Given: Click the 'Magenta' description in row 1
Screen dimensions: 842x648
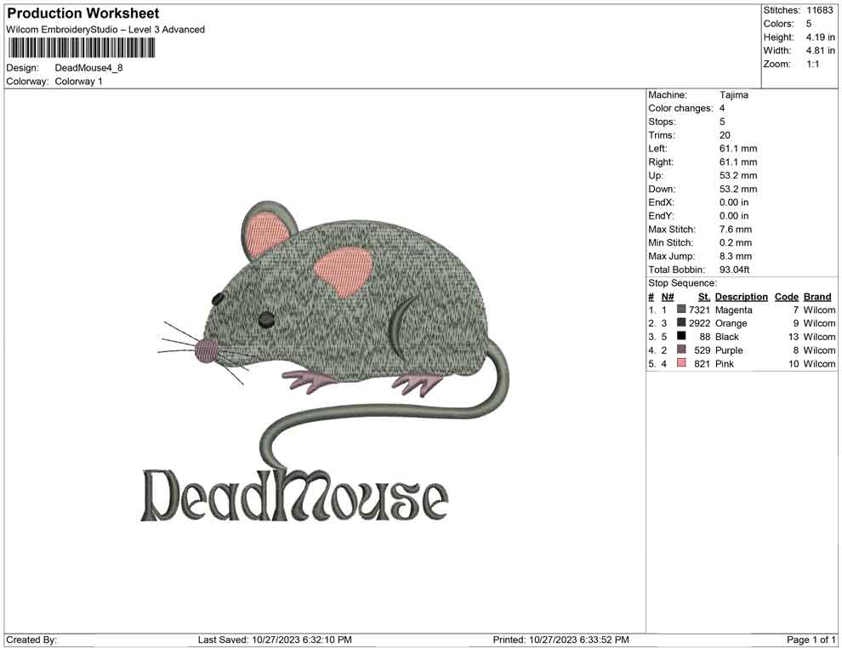Looking at the screenshot, I should [x=733, y=310].
